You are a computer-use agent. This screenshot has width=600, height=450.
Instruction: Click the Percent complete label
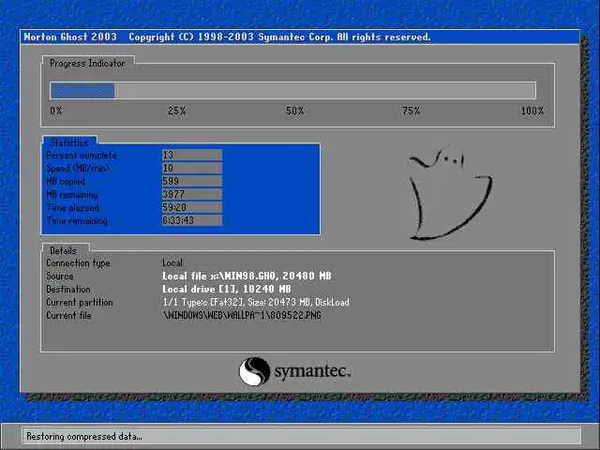click(x=82, y=156)
